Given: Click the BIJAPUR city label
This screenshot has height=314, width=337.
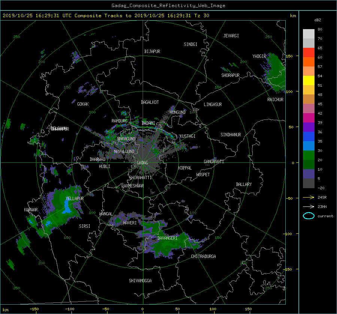Looking at the screenshot, I should [x=152, y=52].
